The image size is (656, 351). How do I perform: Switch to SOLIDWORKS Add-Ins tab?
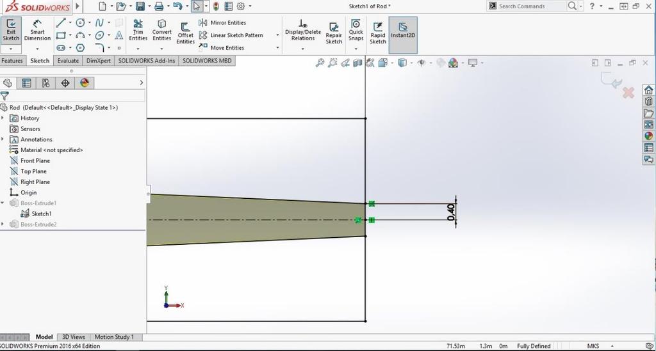pyautogui.click(x=147, y=61)
